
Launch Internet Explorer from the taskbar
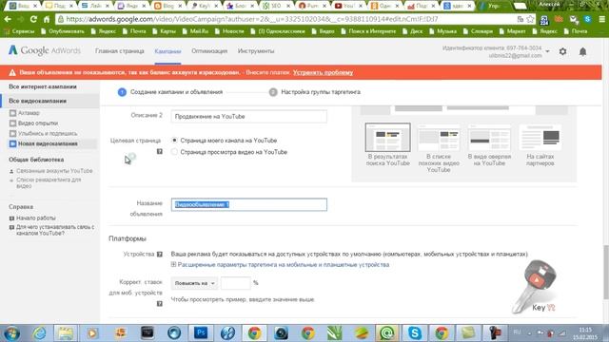pos(39,333)
